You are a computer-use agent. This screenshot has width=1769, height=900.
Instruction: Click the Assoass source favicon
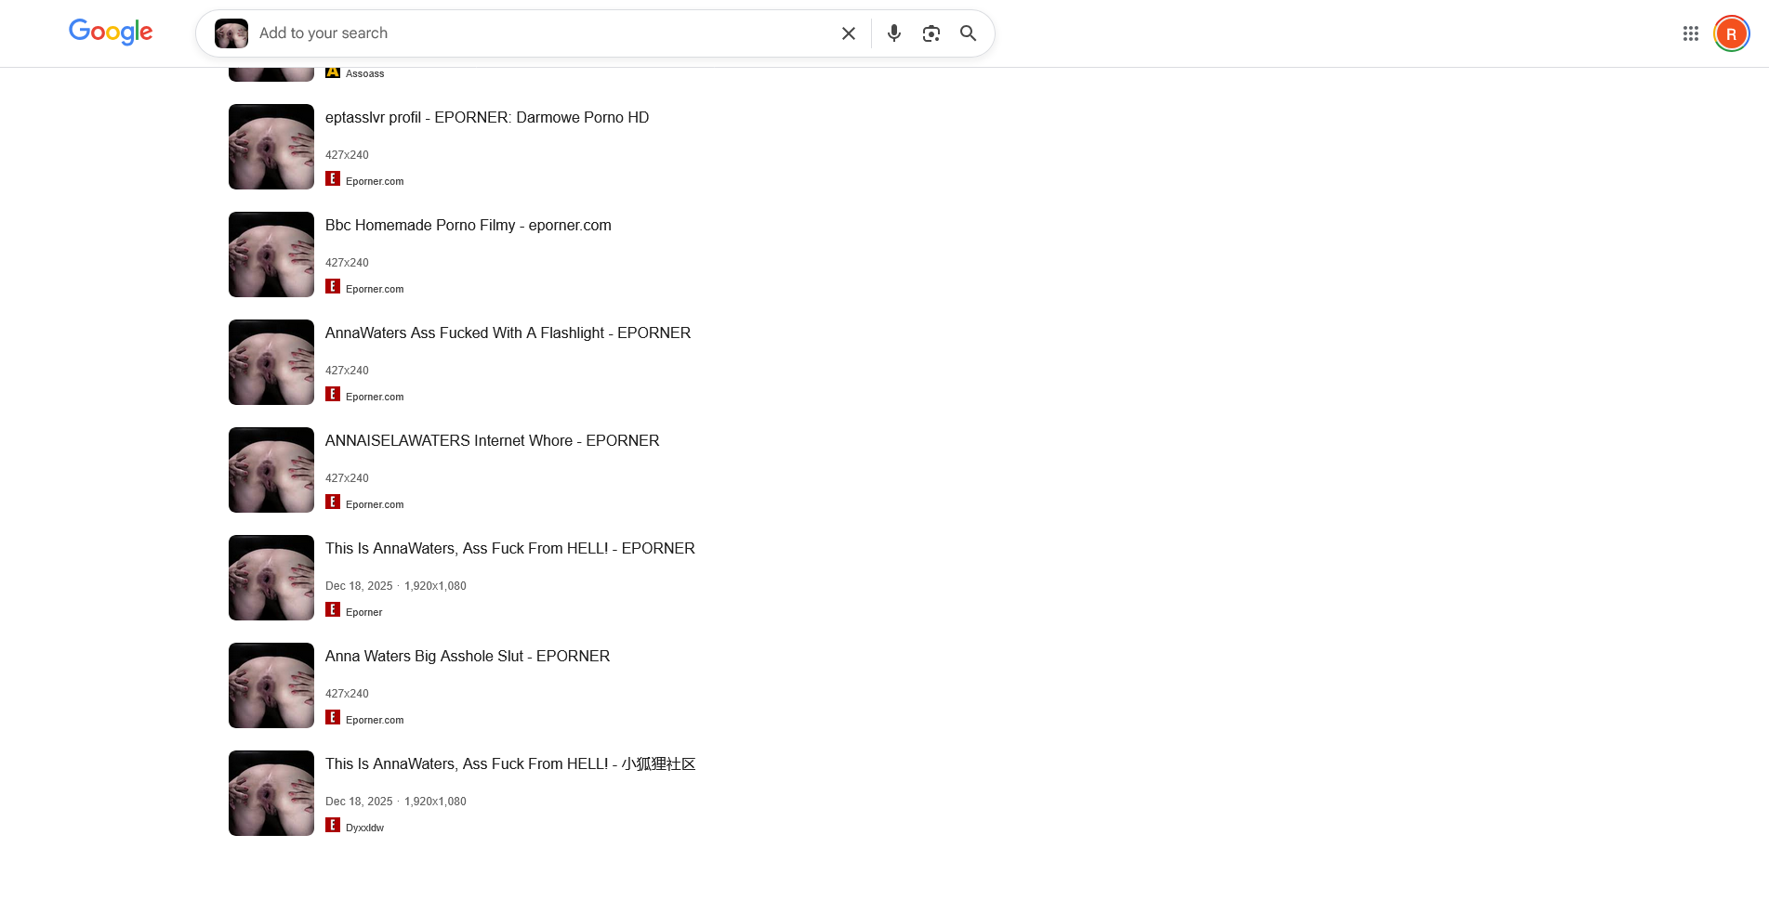click(333, 72)
